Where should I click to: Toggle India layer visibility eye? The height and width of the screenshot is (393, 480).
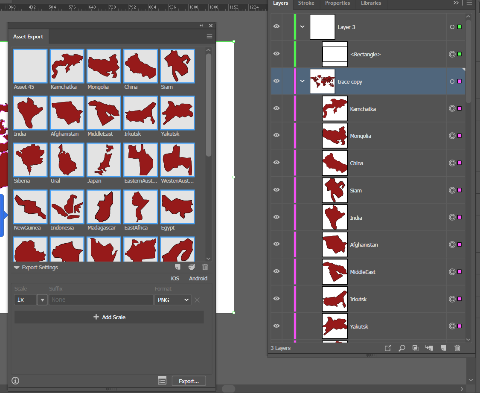coord(276,217)
